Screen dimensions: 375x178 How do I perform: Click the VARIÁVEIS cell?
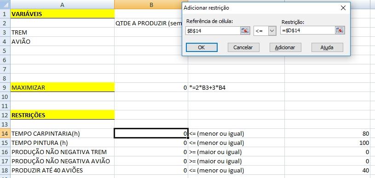click(x=63, y=14)
